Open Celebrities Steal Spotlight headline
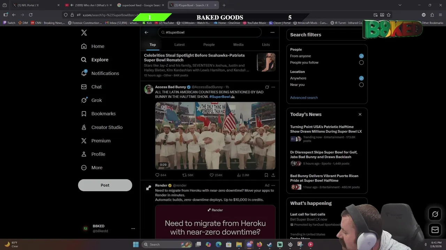The image size is (446, 250). [194, 58]
